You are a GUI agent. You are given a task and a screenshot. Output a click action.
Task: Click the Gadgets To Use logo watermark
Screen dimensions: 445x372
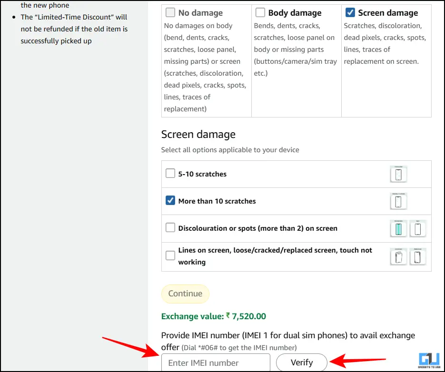coord(430,361)
